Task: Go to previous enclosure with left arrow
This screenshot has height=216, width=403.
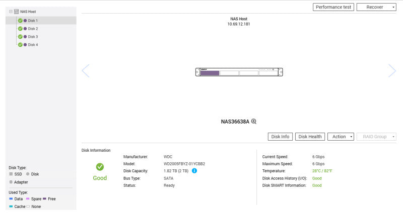Action: (86, 71)
